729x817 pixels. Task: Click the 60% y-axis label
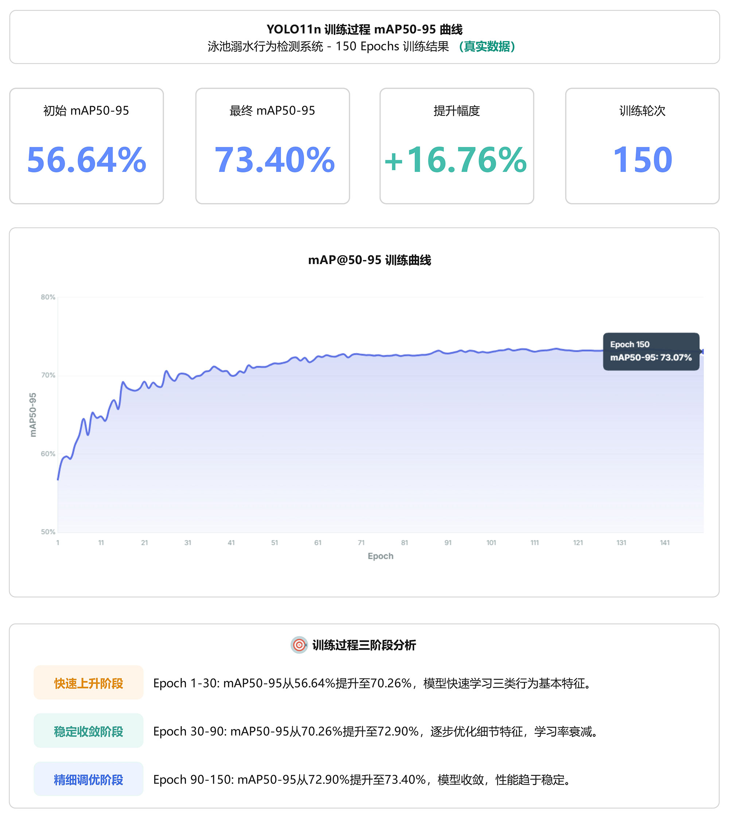click(48, 454)
